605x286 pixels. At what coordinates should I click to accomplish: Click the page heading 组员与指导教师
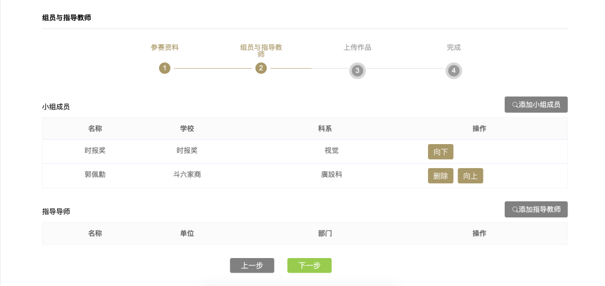pos(67,18)
